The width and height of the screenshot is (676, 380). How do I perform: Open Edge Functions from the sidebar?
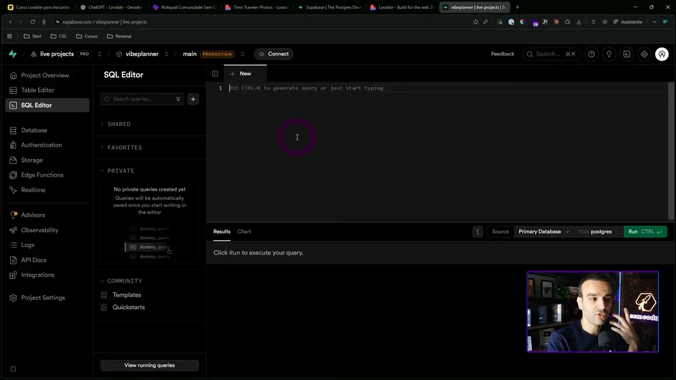tap(42, 175)
